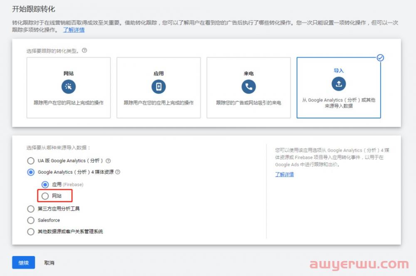Select the 来电 conversion card
This screenshot has height=276, width=416.
[249, 88]
